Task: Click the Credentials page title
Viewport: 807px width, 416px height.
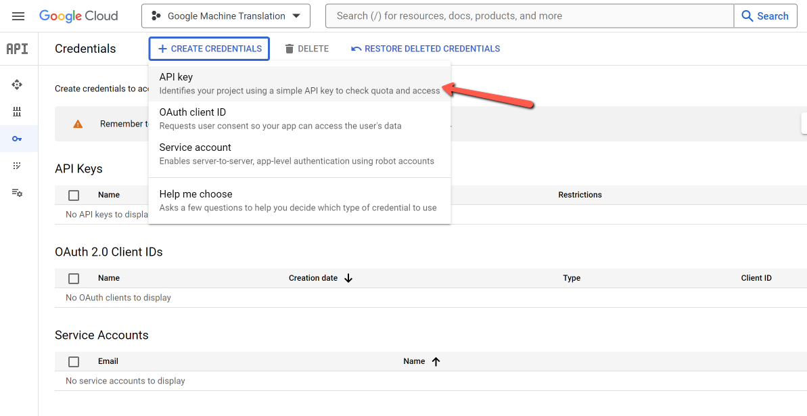Action: click(85, 49)
